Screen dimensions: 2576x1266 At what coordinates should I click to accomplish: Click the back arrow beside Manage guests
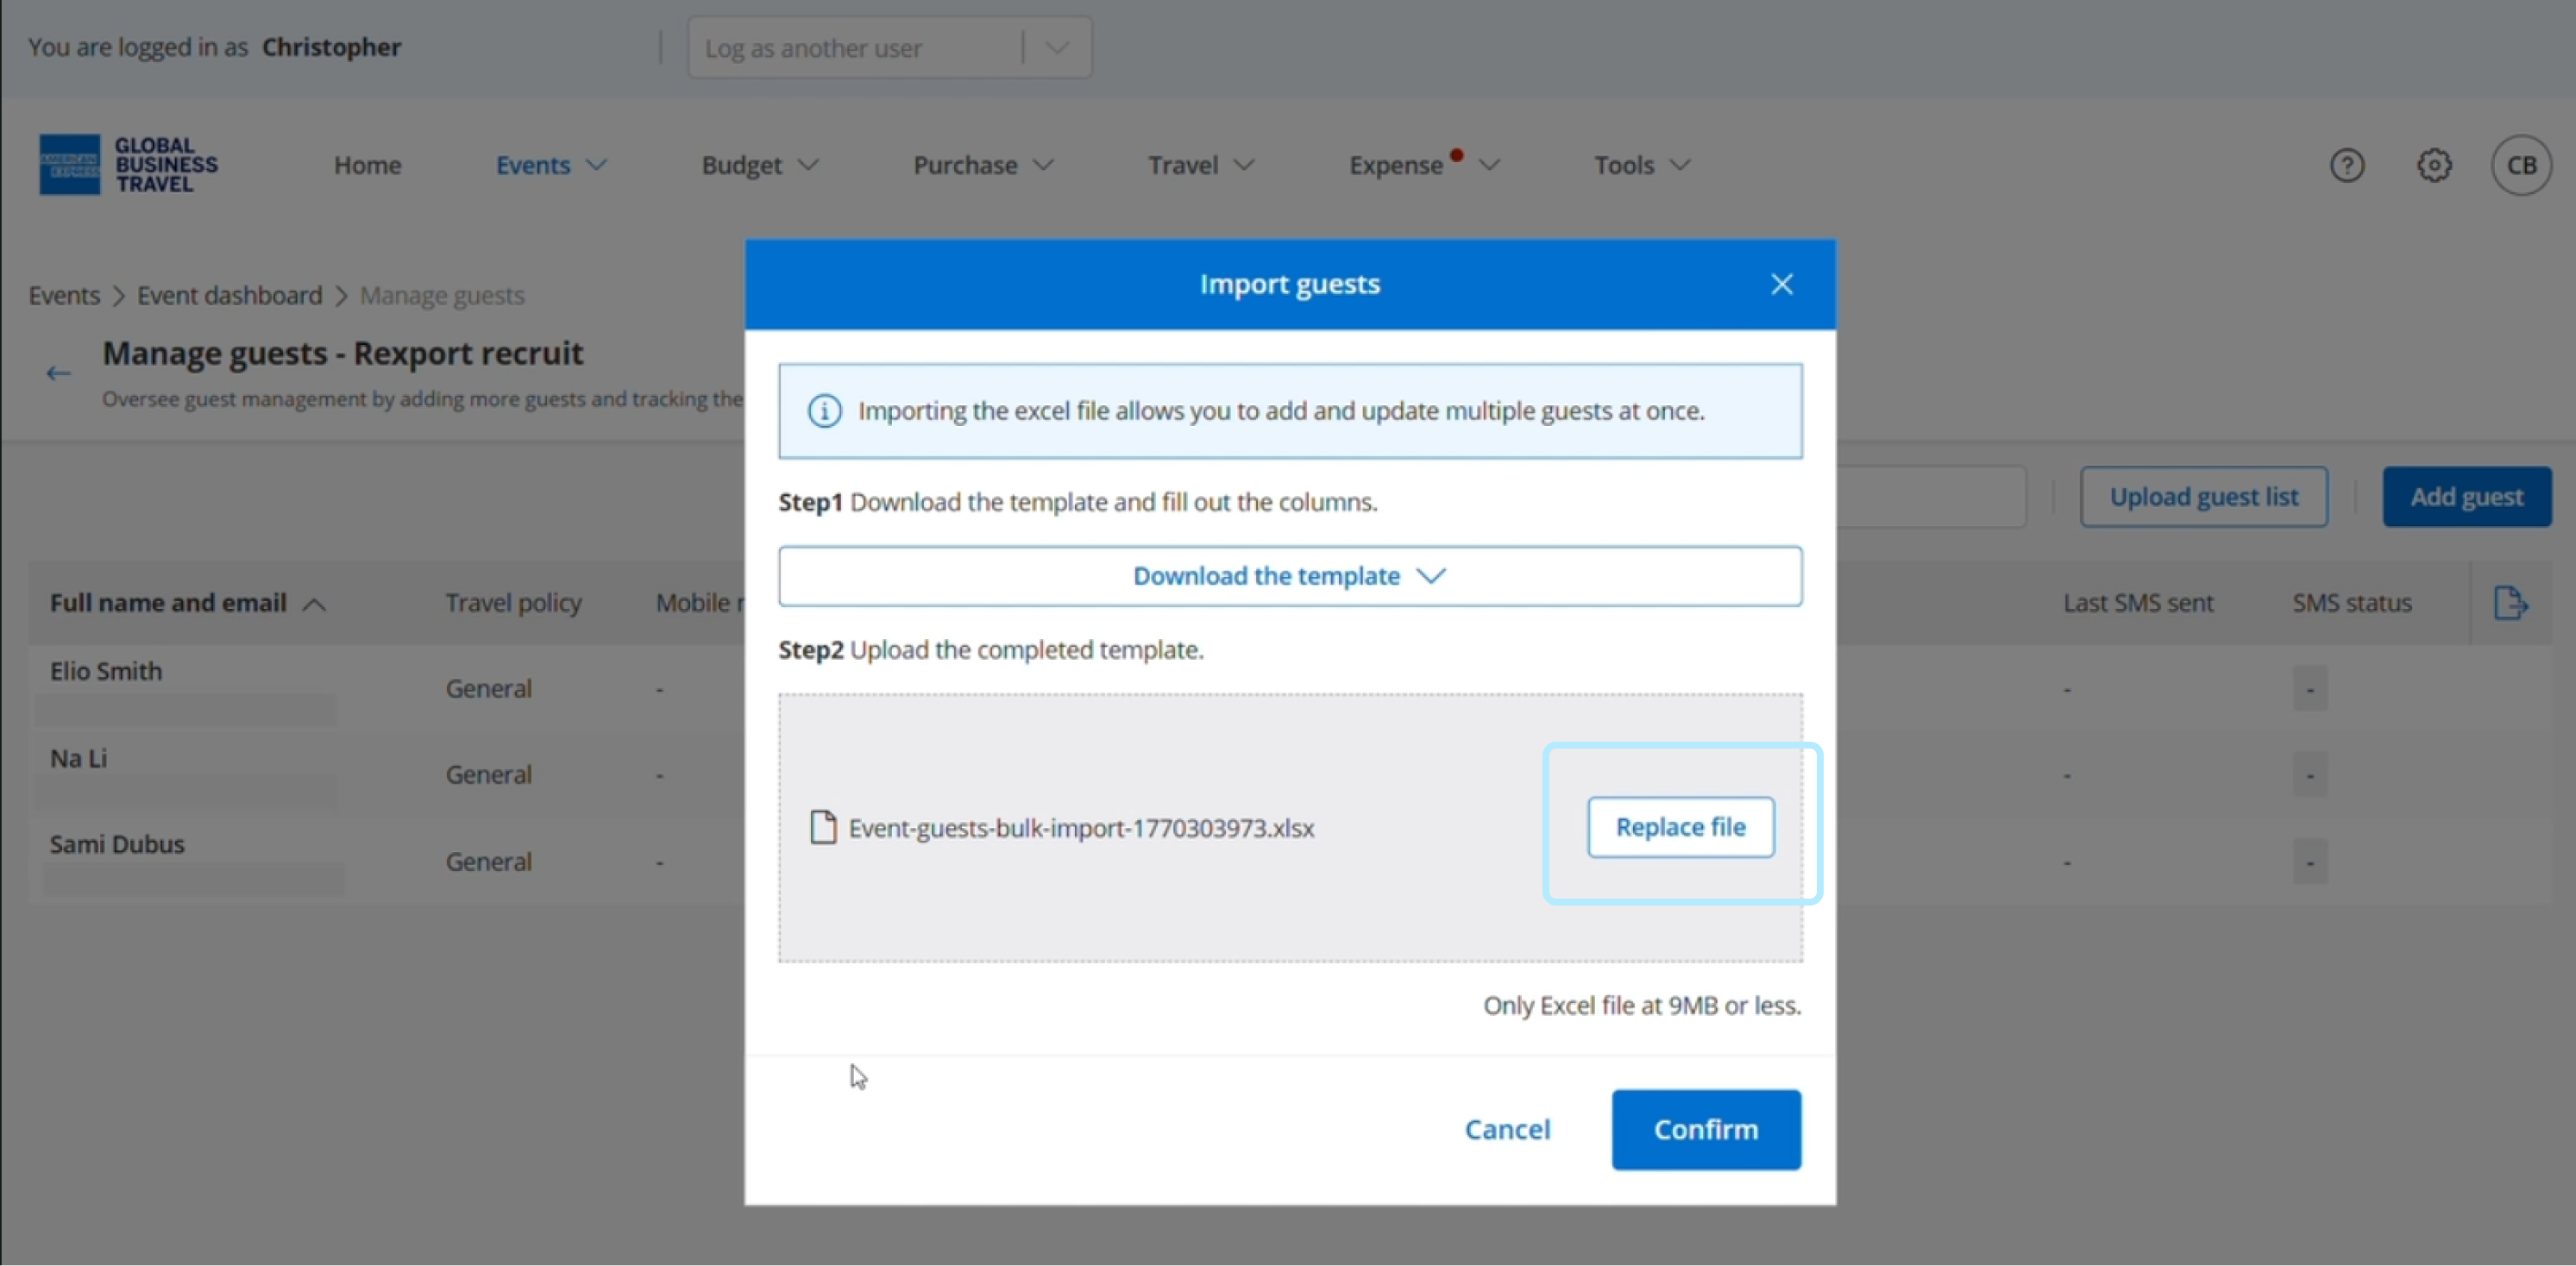58,373
